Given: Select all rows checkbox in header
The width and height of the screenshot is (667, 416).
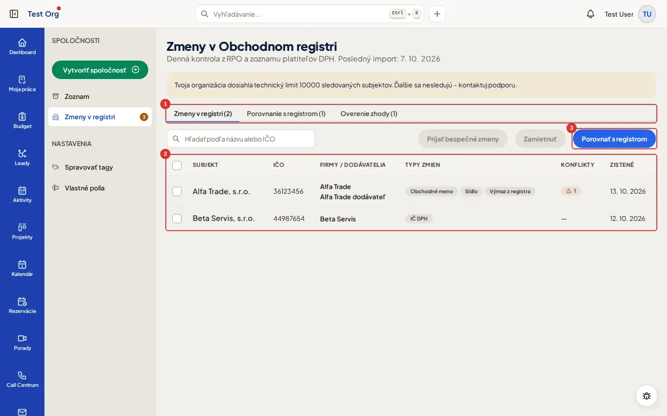Looking at the screenshot, I should tap(177, 165).
